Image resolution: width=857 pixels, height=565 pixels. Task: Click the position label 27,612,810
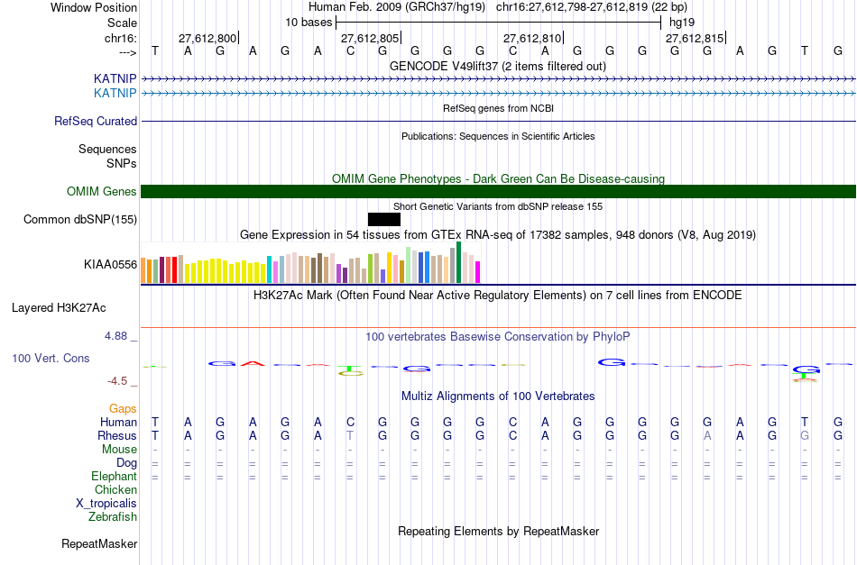tap(532, 38)
